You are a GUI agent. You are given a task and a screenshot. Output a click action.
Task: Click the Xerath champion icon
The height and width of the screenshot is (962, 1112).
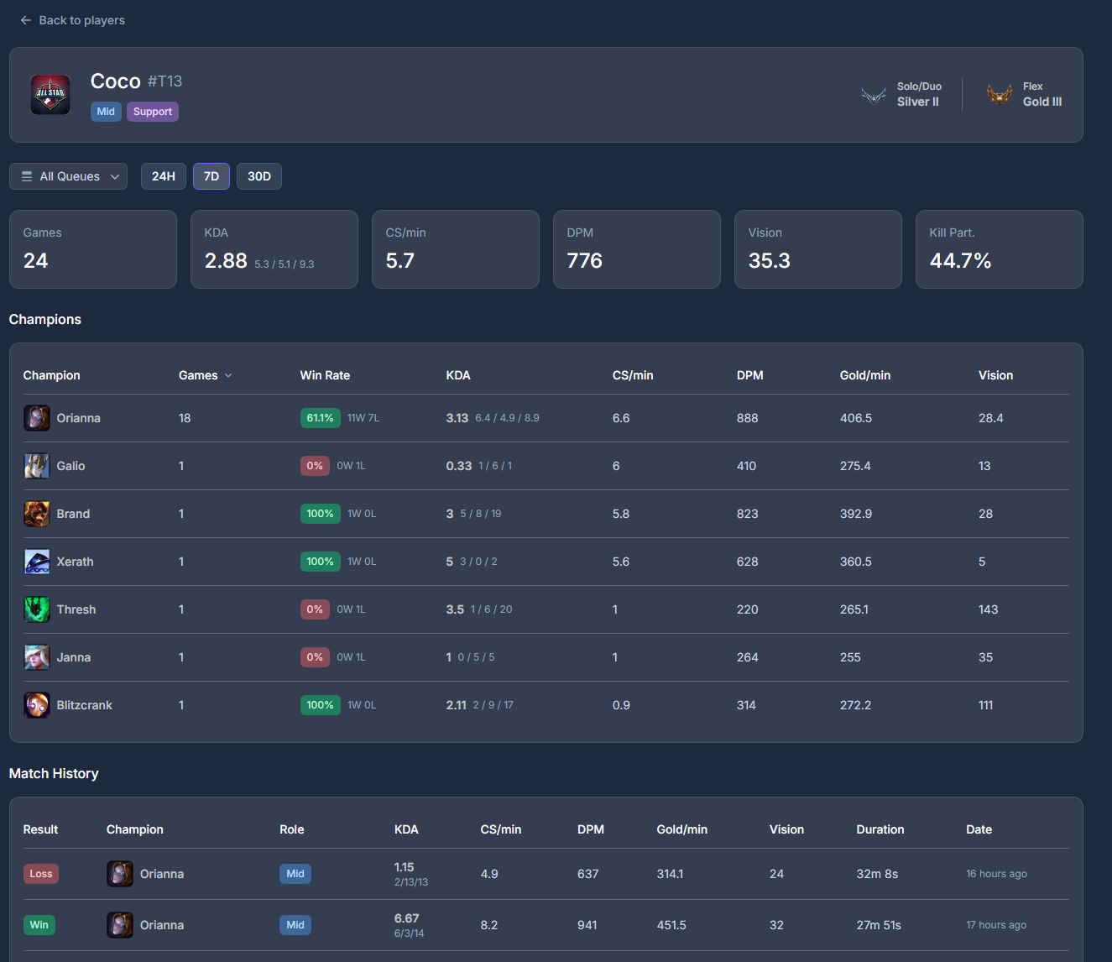point(37,562)
